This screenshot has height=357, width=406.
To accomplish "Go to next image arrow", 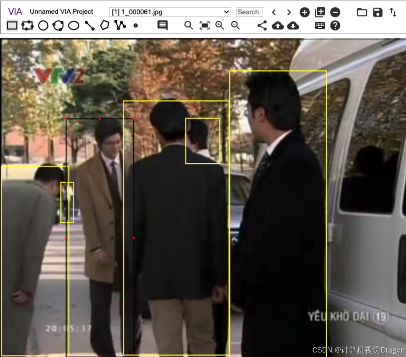I will [x=289, y=12].
